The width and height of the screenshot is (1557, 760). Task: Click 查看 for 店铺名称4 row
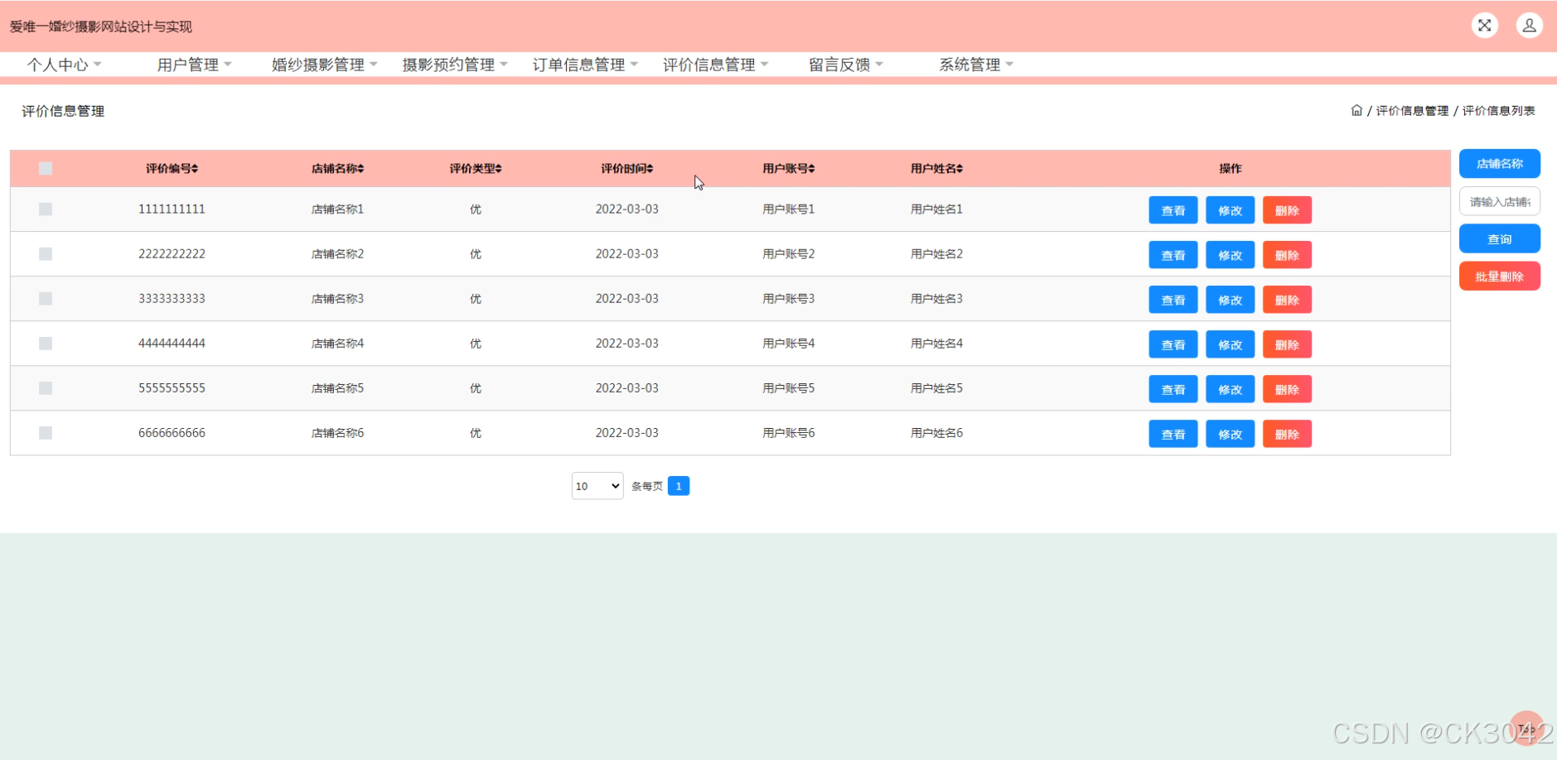pos(1173,344)
